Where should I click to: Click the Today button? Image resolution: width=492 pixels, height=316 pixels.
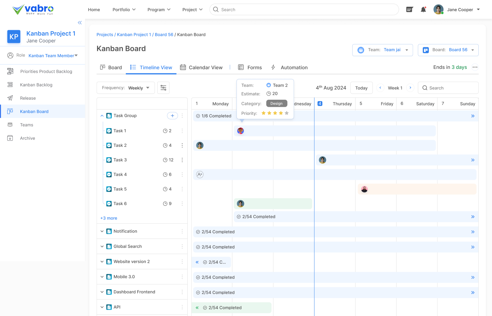[x=361, y=88]
